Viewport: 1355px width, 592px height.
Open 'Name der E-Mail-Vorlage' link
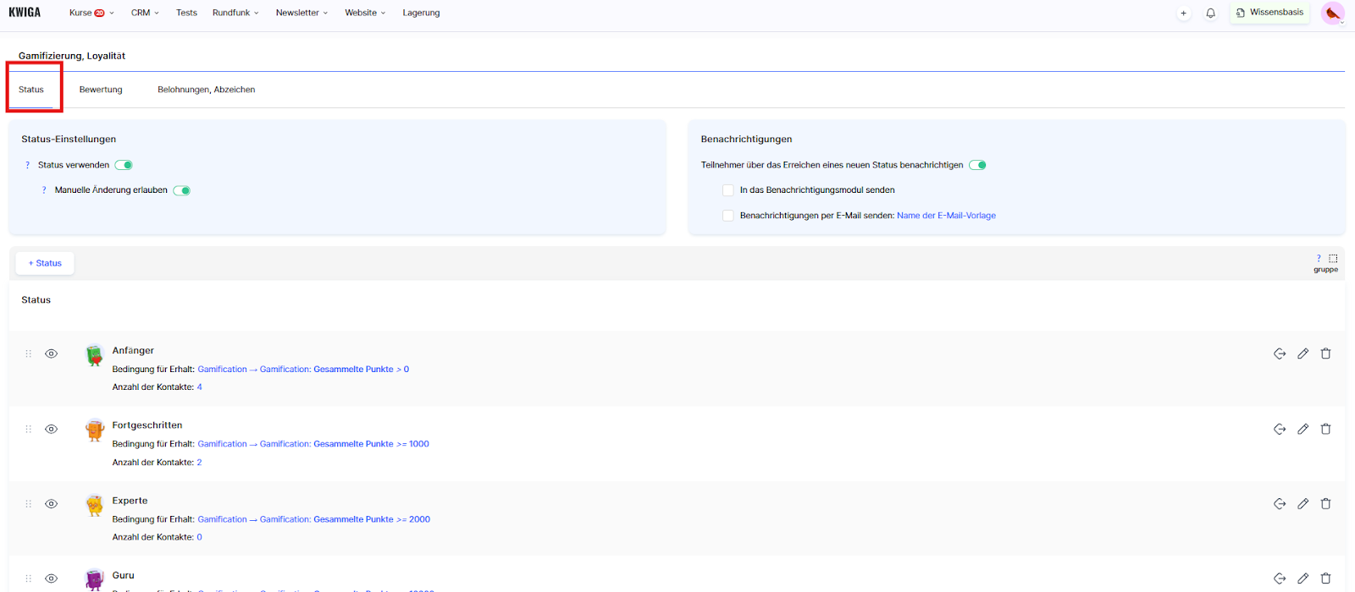(x=946, y=216)
